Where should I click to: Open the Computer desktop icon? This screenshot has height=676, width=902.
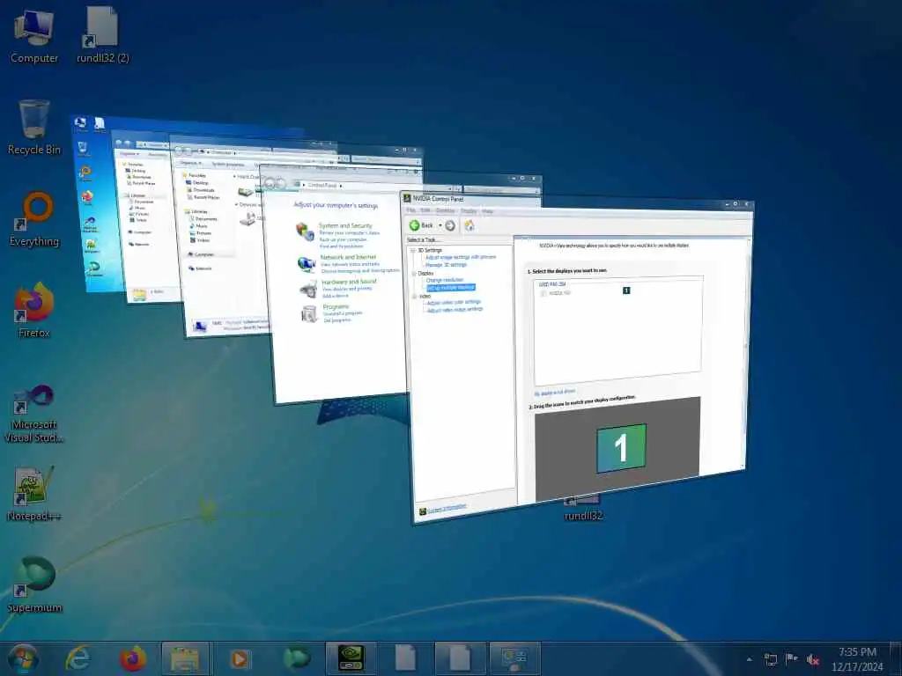[34, 37]
